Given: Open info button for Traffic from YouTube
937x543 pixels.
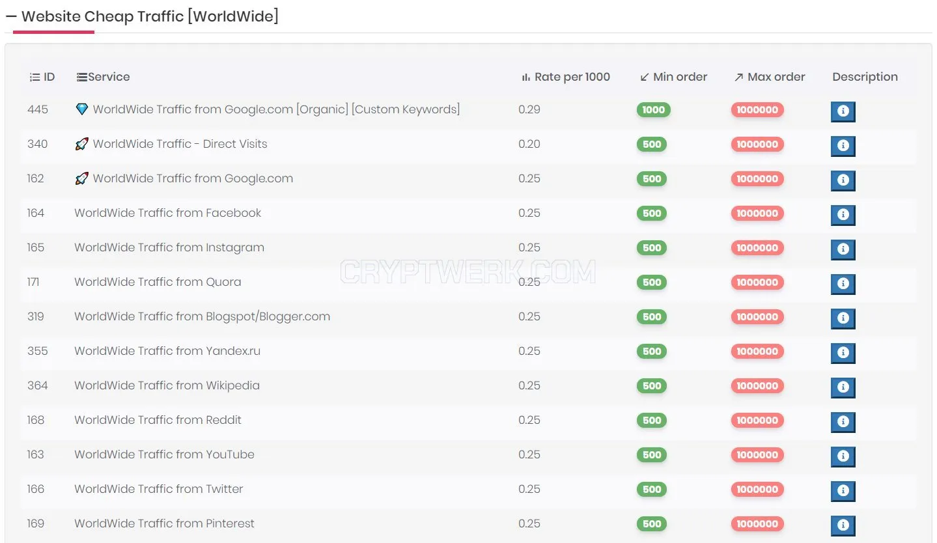Looking at the screenshot, I should pyautogui.click(x=843, y=456).
